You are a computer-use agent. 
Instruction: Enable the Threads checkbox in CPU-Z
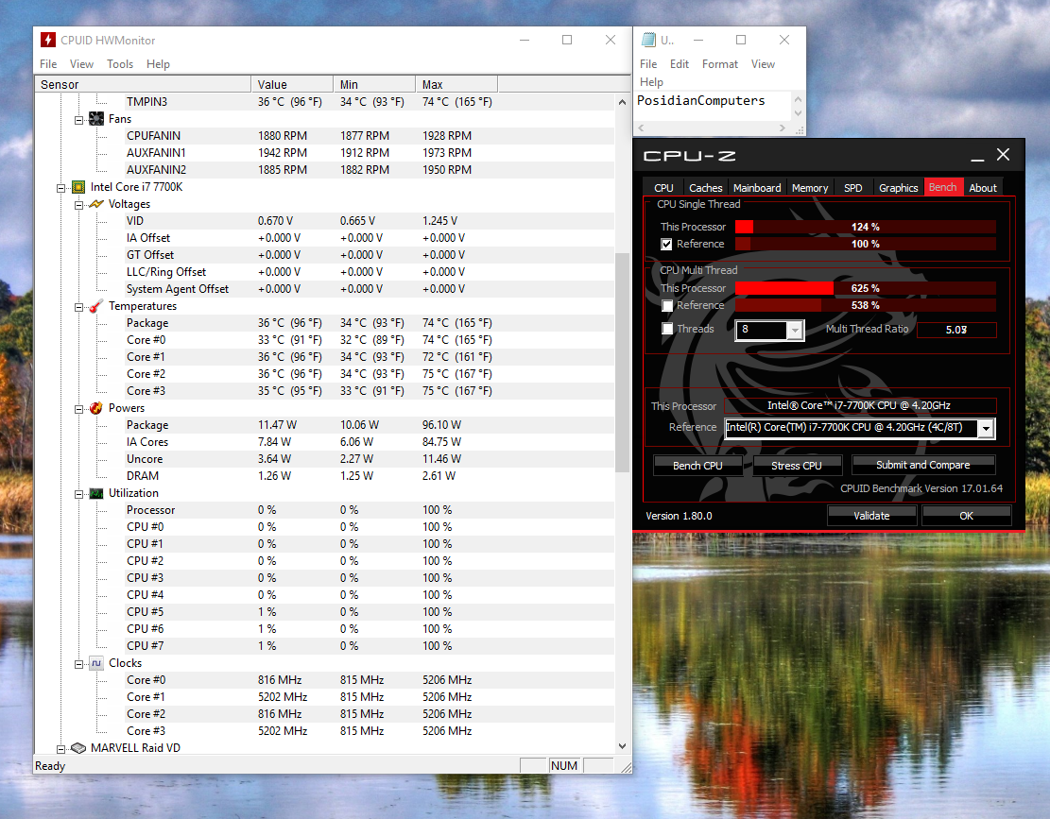point(667,329)
